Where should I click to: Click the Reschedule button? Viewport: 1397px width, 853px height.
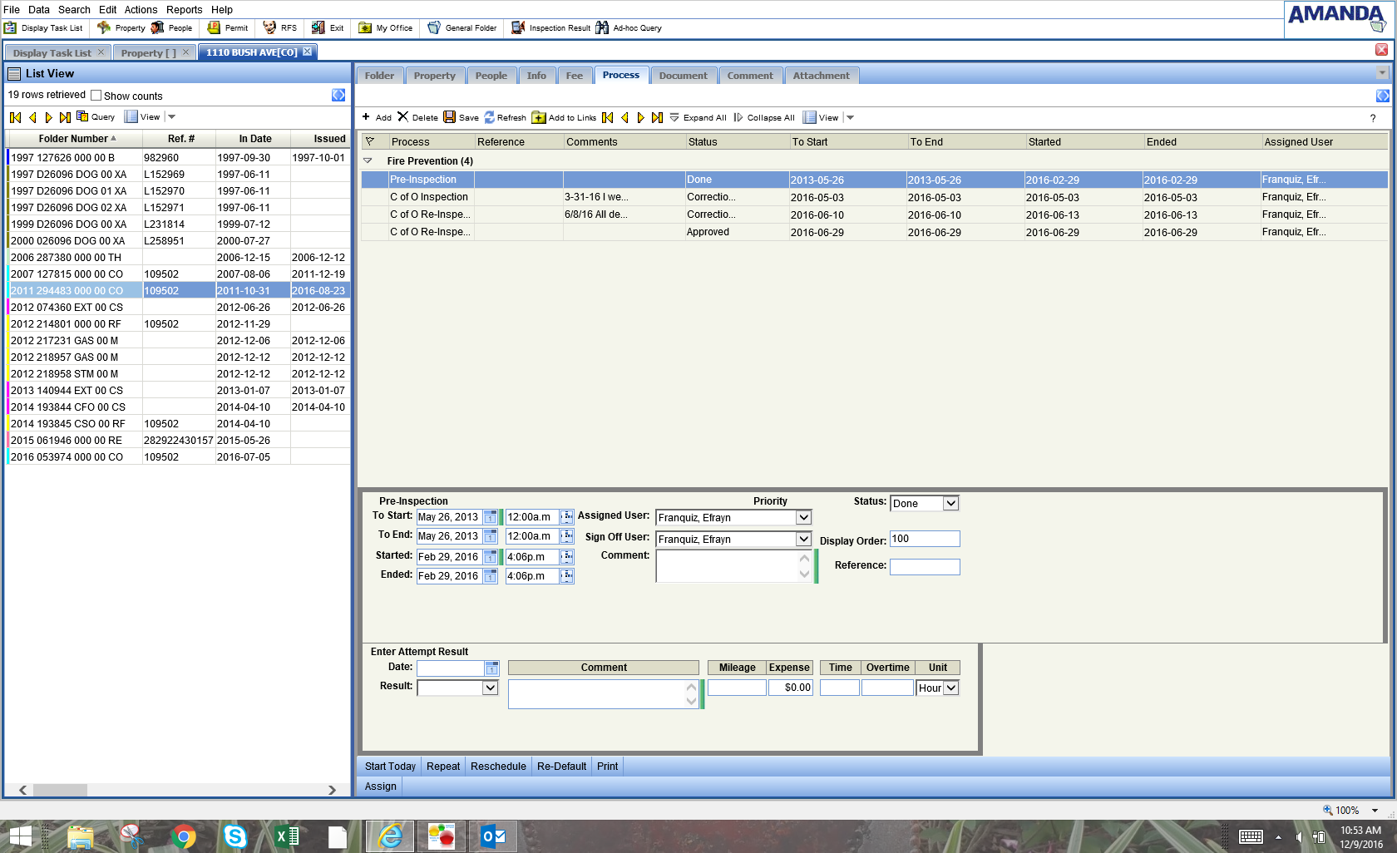point(498,766)
